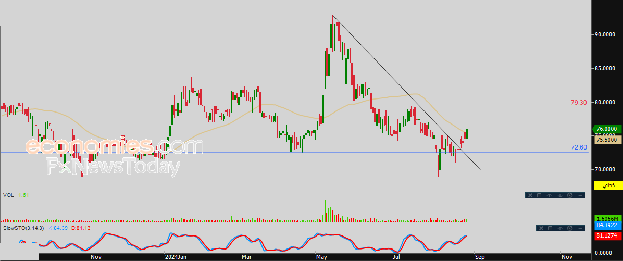Move the SlowSTO panel up
Screen dimensions: 623x261
point(560,228)
